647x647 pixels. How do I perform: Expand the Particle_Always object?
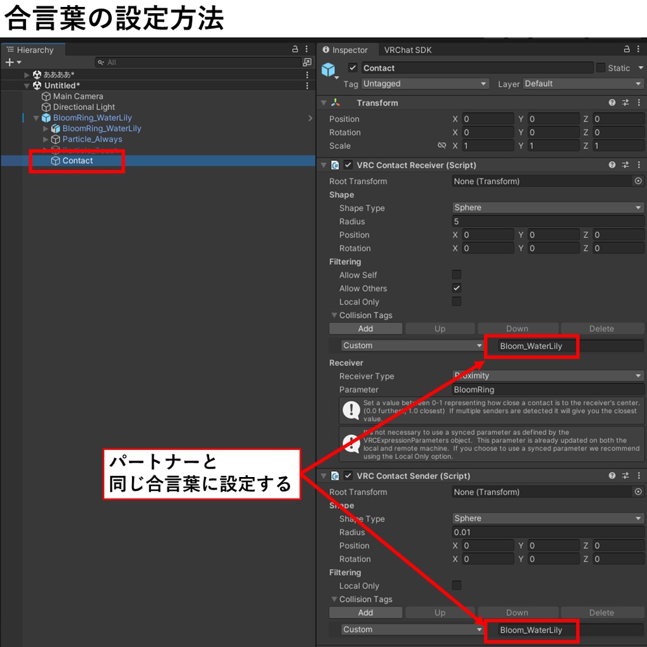(45, 140)
